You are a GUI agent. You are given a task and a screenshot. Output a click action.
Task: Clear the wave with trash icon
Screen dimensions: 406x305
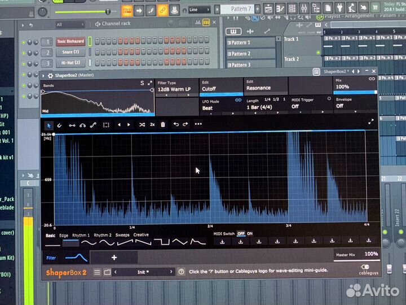[163, 124]
